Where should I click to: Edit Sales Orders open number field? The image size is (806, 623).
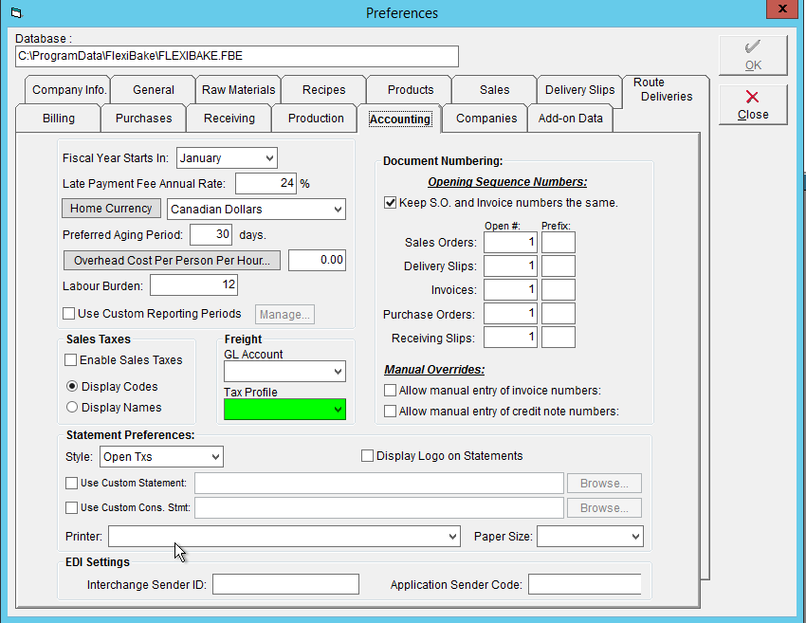(510, 242)
